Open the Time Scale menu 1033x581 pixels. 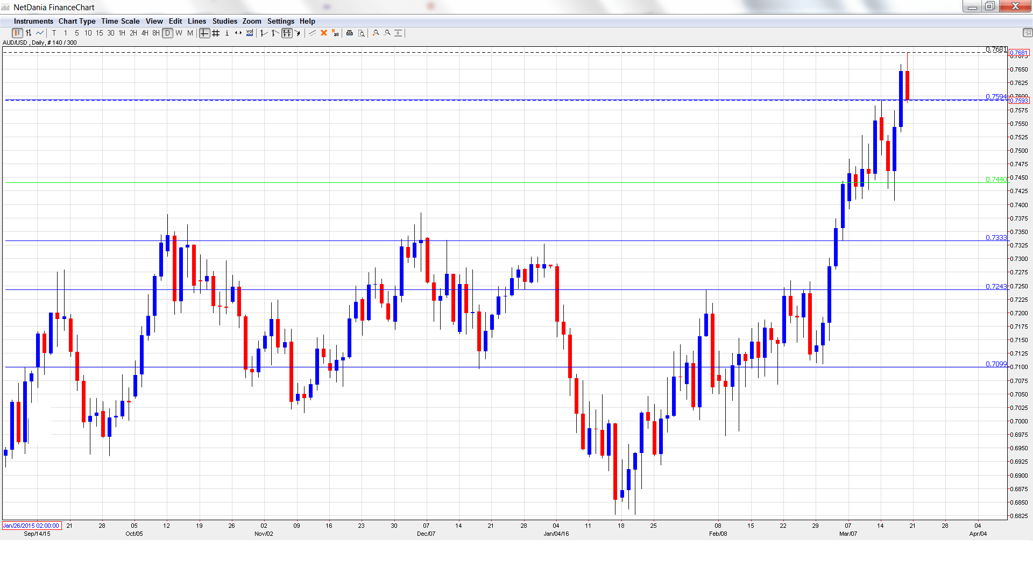pos(121,22)
